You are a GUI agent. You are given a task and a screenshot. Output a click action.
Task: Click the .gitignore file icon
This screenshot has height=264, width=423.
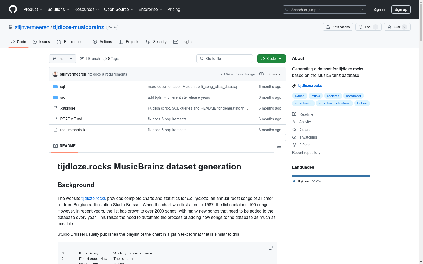(56, 108)
